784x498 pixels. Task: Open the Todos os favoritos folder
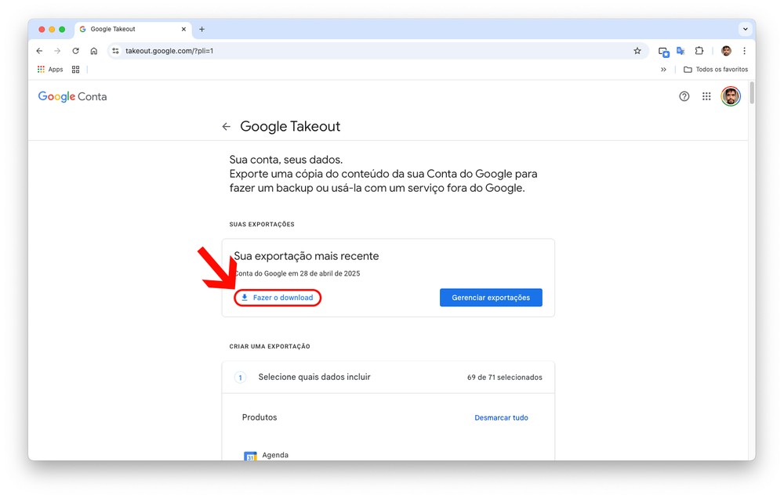[715, 70]
